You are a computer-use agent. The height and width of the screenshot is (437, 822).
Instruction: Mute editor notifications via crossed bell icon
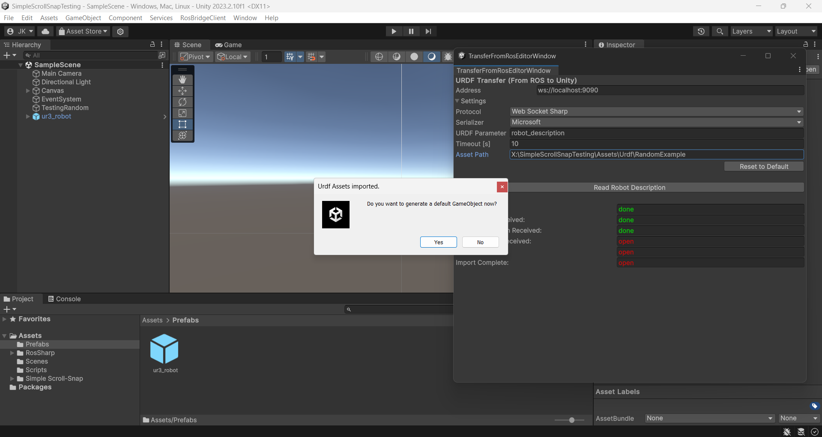786,431
